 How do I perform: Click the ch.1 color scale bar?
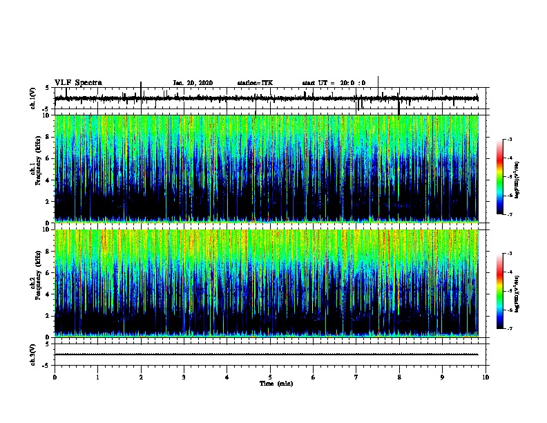coord(499,177)
